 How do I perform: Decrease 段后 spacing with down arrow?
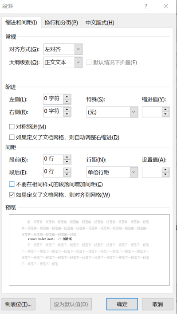tap(67, 174)
